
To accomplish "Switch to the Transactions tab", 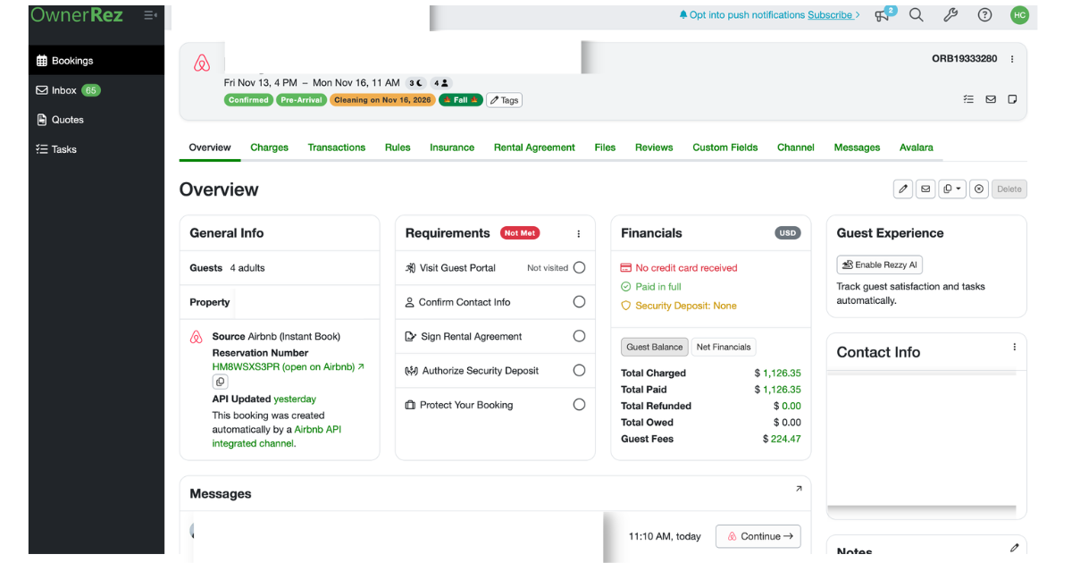I will pos(337,147).
